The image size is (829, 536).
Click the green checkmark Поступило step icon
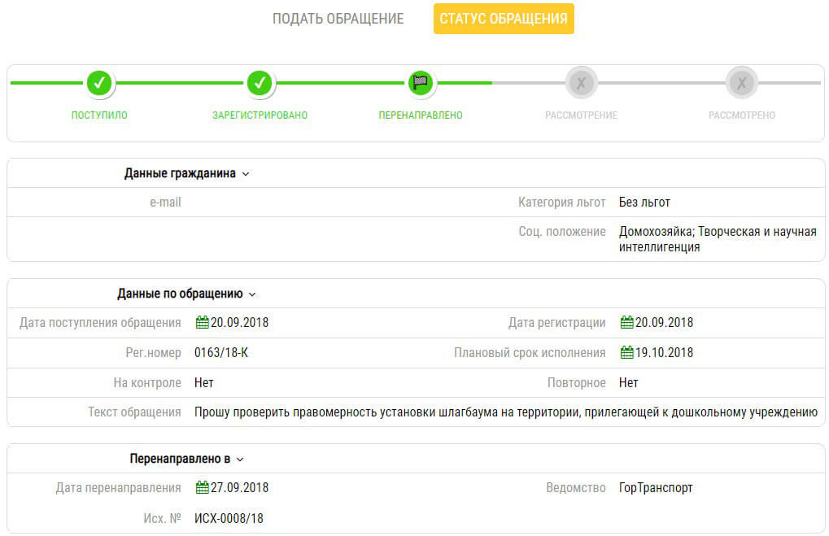99,82
